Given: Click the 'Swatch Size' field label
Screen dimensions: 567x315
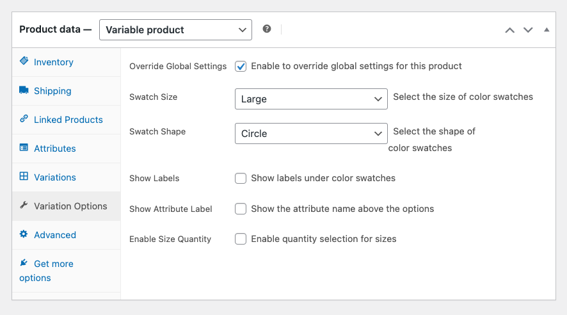Looking at the screenshot, I should point(154,97).
